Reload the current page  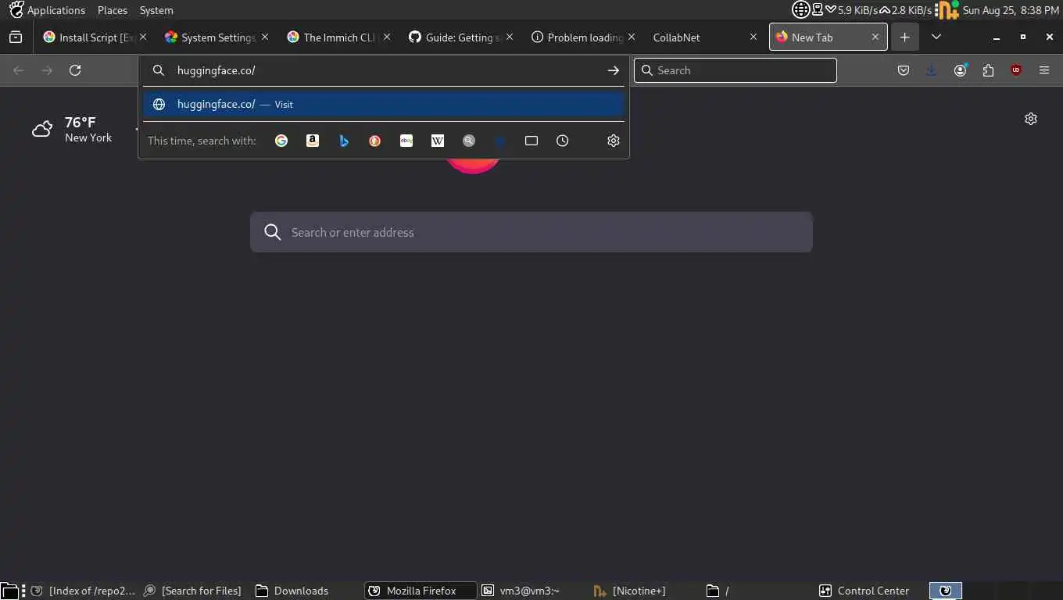coord(75,70)
